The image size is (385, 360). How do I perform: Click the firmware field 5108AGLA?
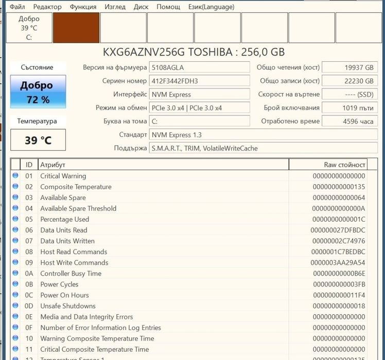tap(199, 67)
